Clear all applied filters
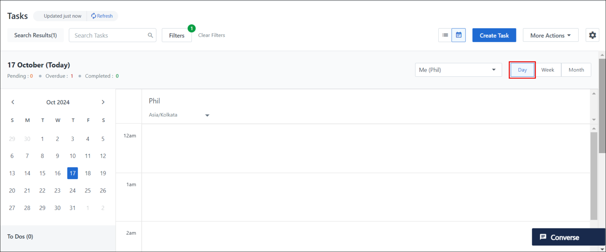Viewport: 606px width, 252px height. click(211, 35)
